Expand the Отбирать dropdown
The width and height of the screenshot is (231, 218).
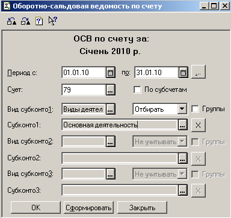tap(182, 109)
